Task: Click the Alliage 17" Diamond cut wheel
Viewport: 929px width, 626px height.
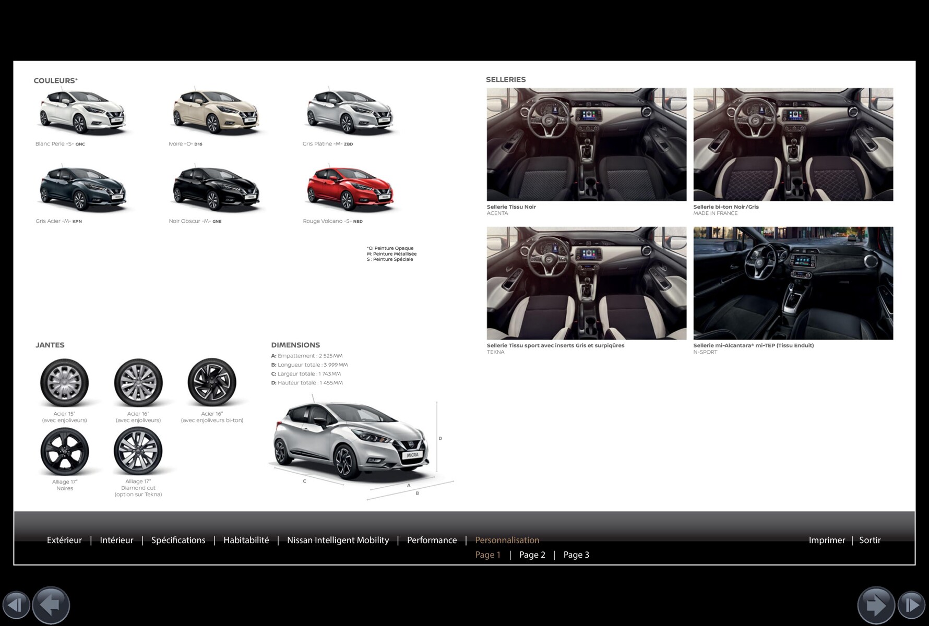Action: click(138, 451)
